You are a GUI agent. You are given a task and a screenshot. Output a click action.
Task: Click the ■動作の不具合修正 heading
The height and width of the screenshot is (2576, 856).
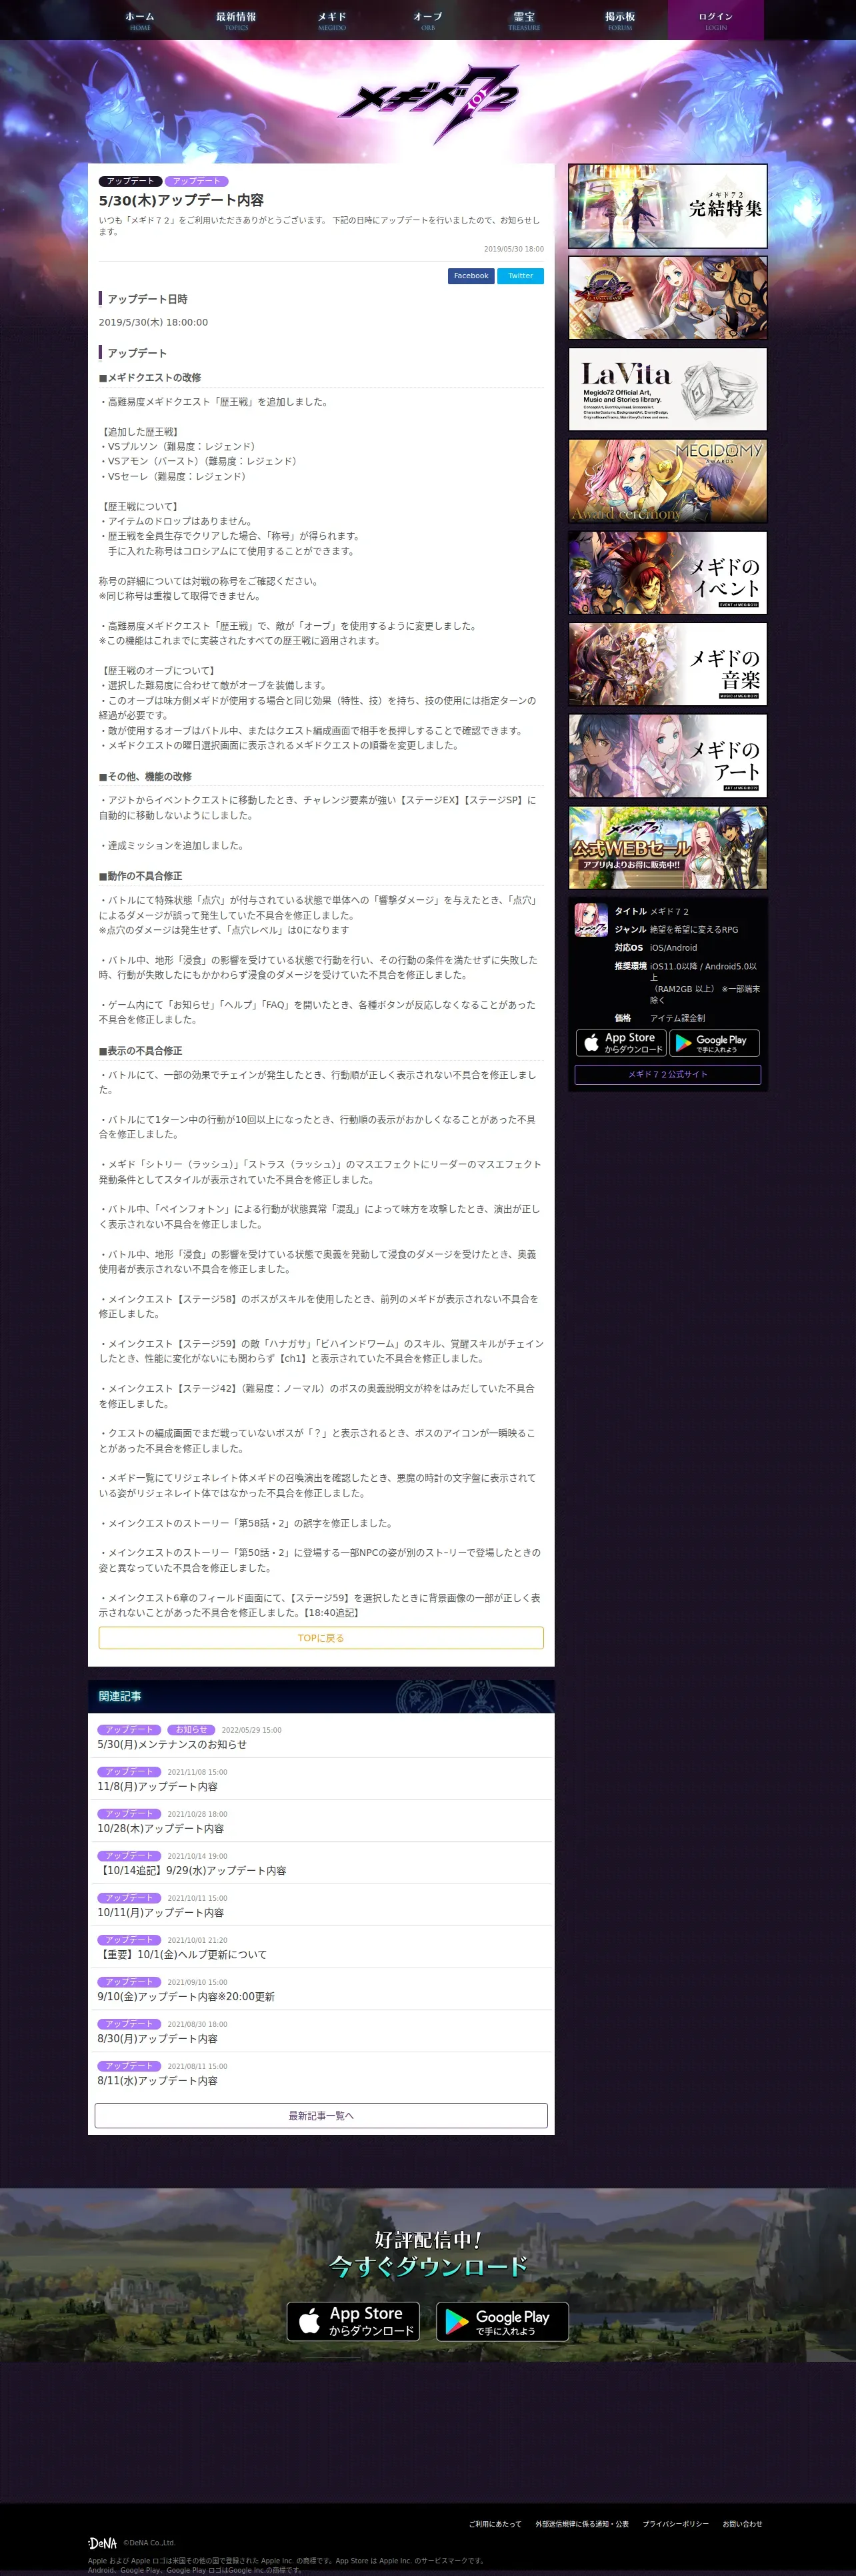point(140,876)
